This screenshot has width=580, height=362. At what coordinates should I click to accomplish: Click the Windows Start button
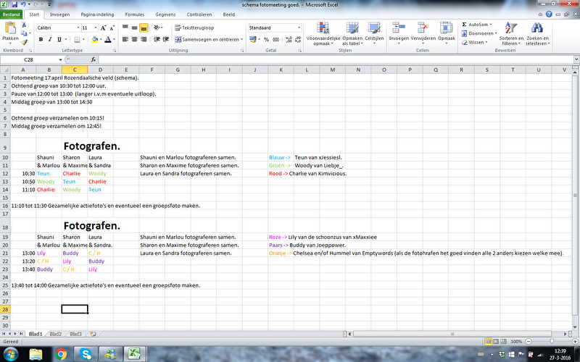[x=10, y=354]
